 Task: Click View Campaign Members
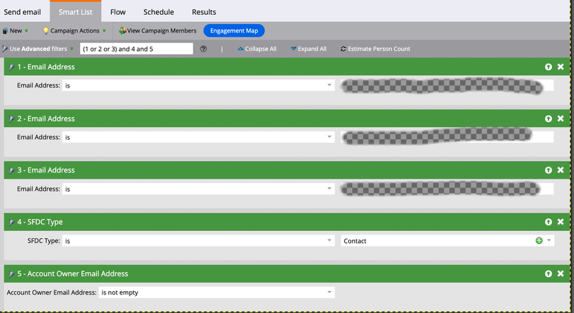157,30
